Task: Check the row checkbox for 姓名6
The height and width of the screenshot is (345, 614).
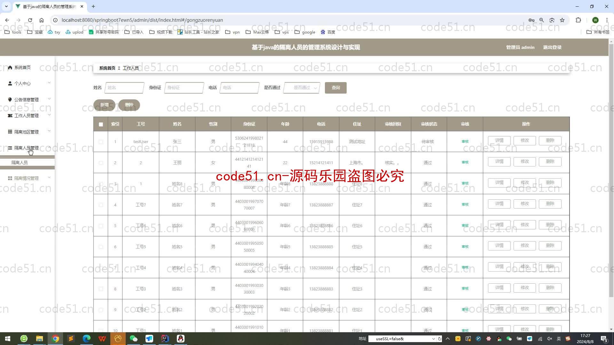Action: 101,226
